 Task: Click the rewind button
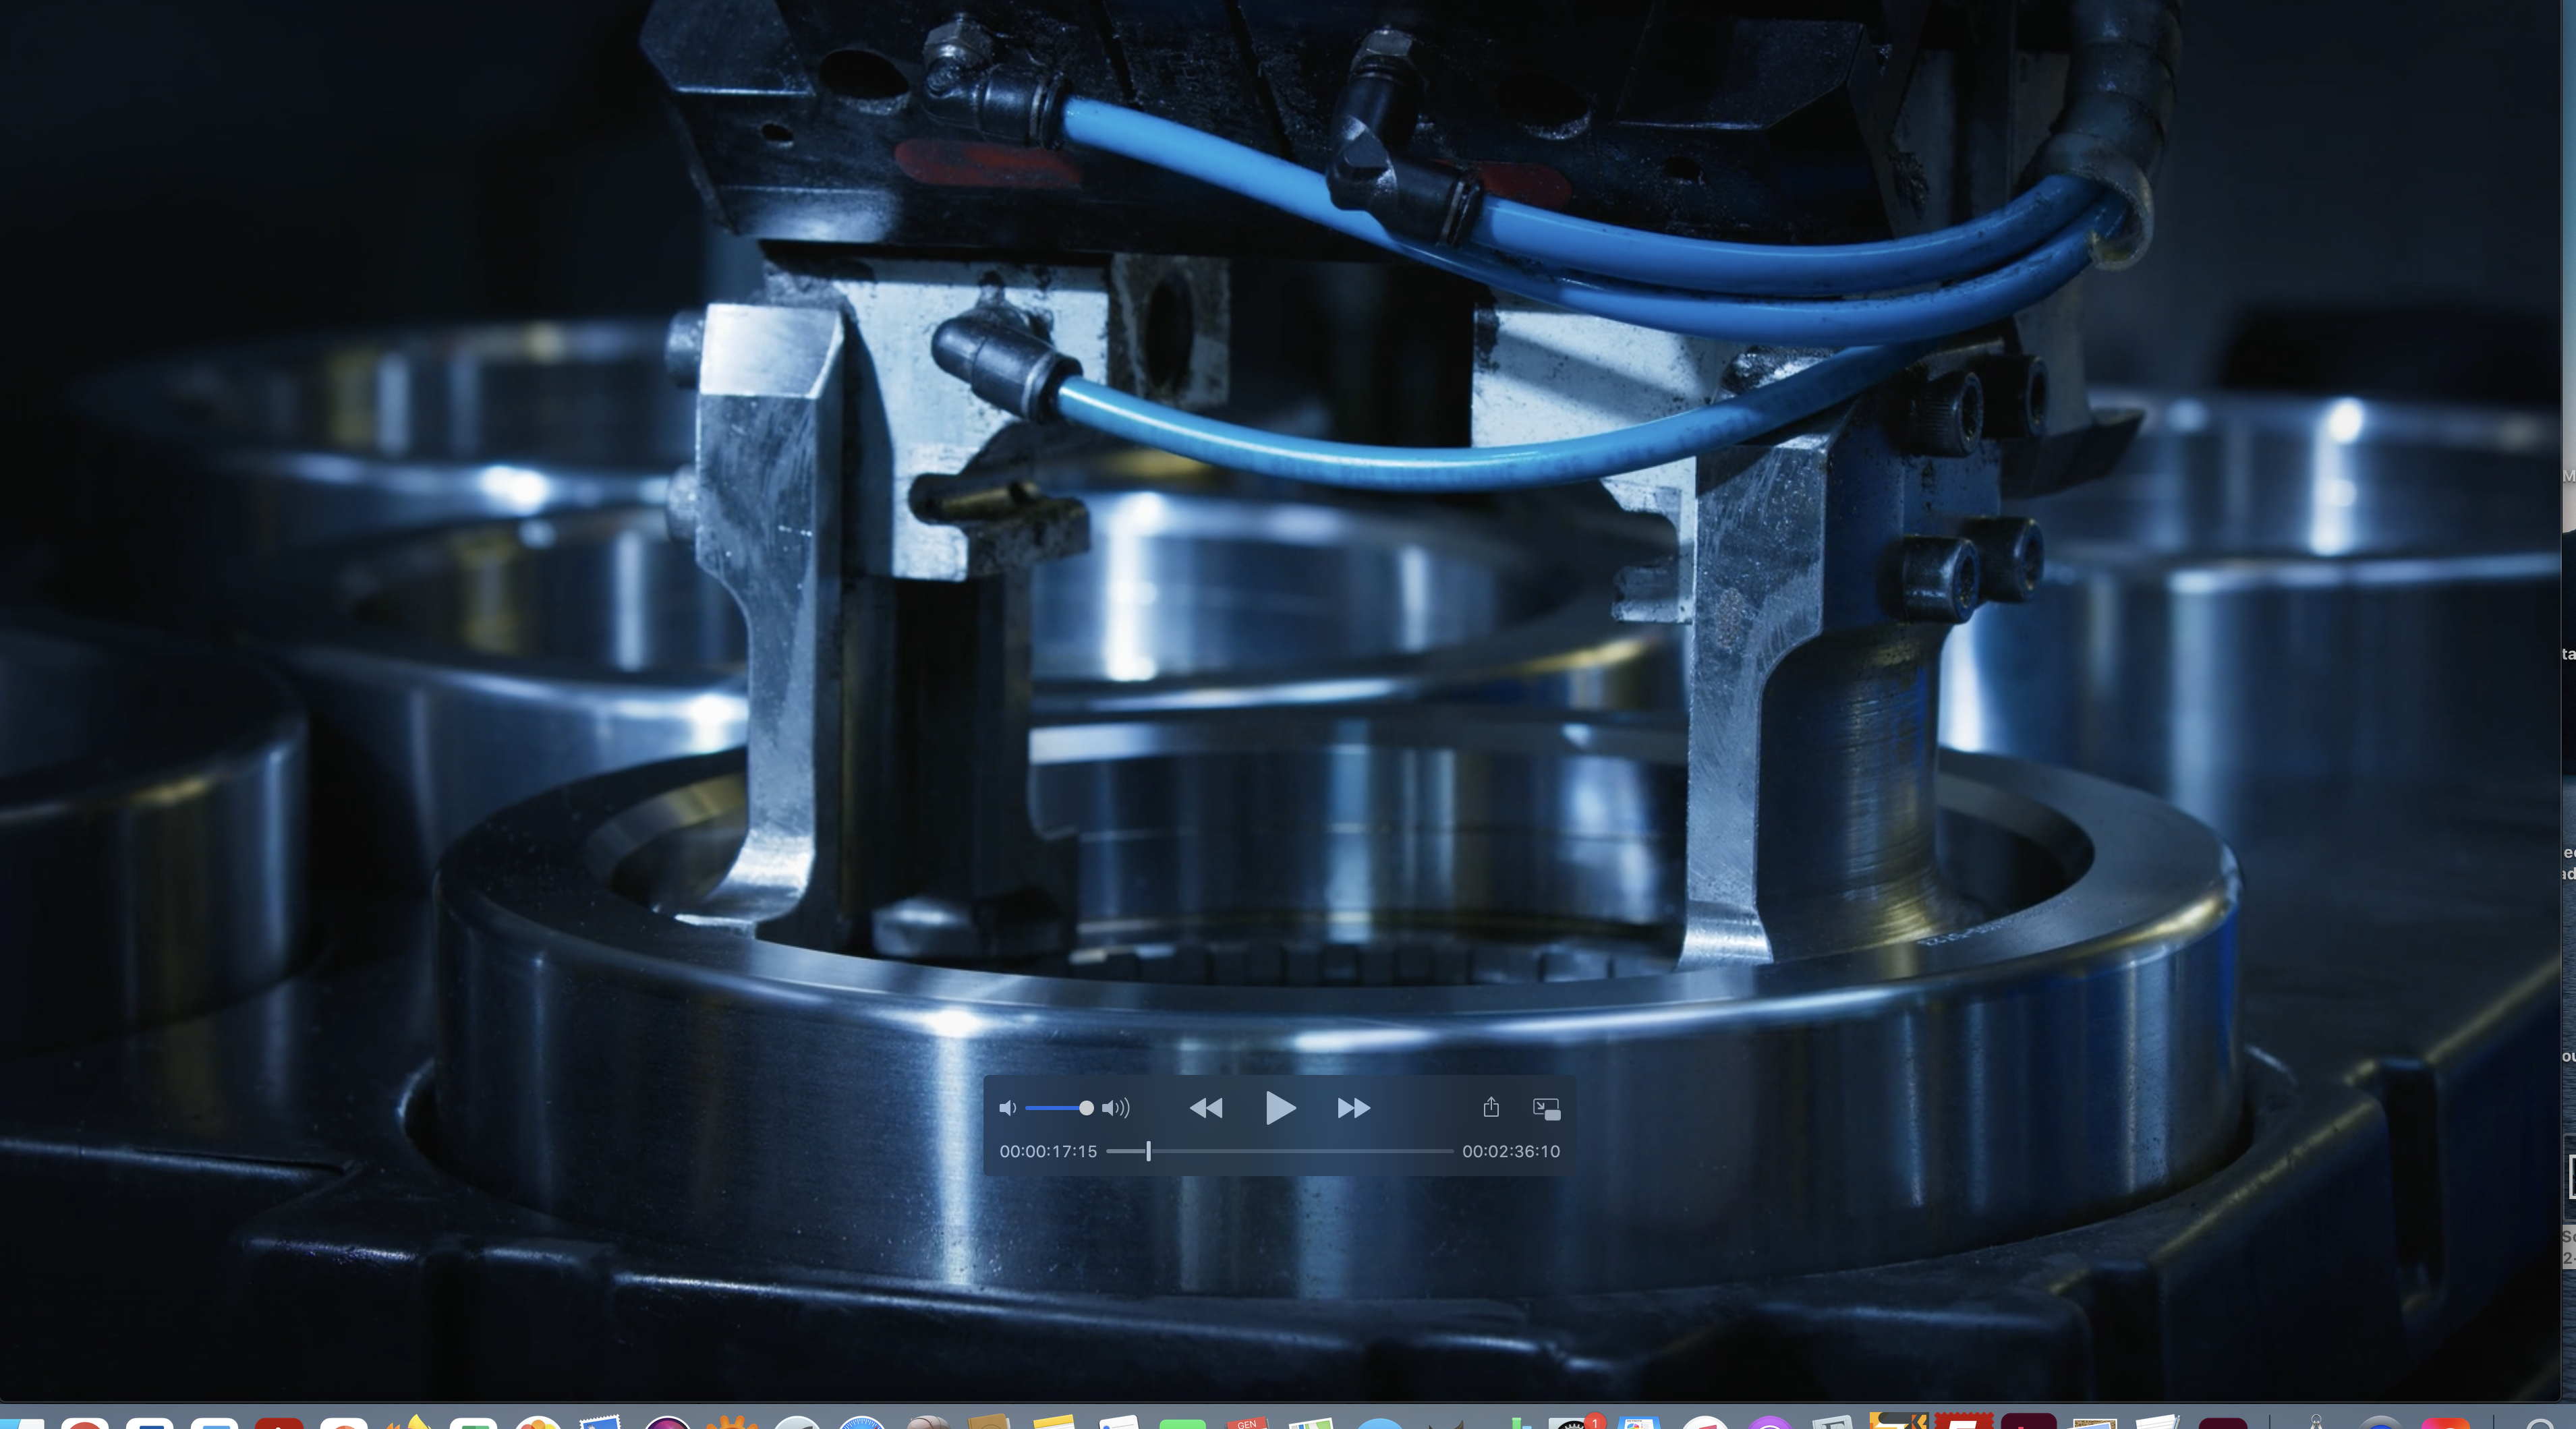(x=1206, y=1108)
